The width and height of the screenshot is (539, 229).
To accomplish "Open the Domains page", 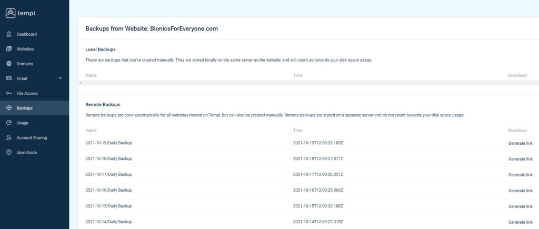I will pos(25,64).
